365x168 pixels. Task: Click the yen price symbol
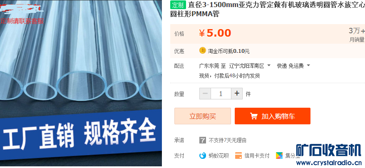(202, 34)
